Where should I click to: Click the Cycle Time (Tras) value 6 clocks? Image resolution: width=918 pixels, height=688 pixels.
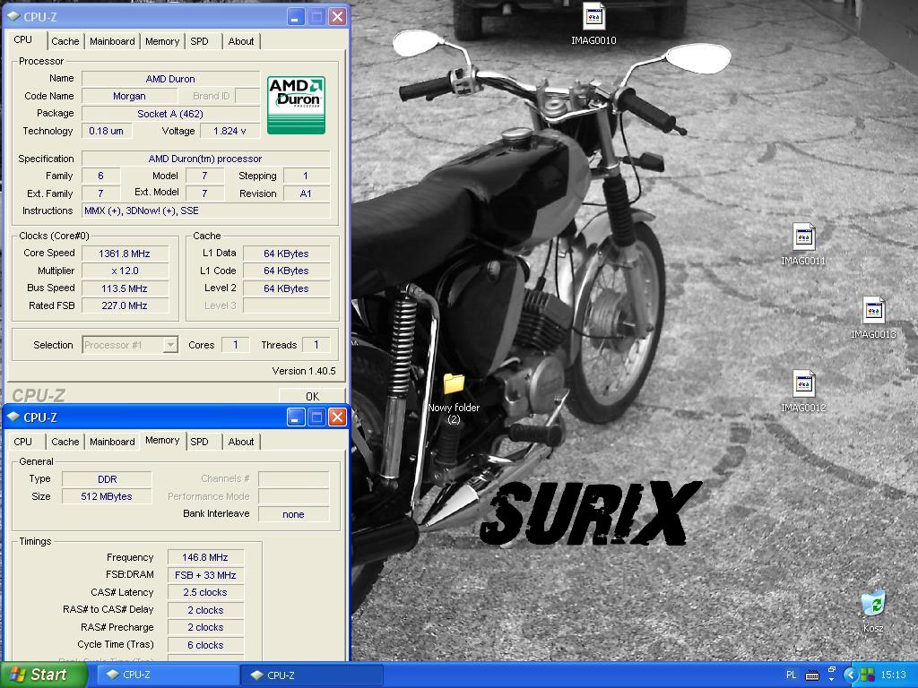tap(205, 645)
